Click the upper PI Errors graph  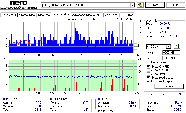(x=73, y=37)
